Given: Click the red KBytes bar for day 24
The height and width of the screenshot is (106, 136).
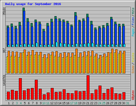Looking at the screenshot, I should pyautogui.click(x=100, y=92).
